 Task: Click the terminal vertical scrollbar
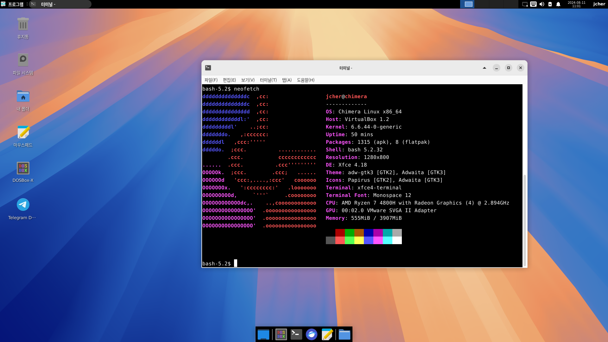(x=525, y=220)
